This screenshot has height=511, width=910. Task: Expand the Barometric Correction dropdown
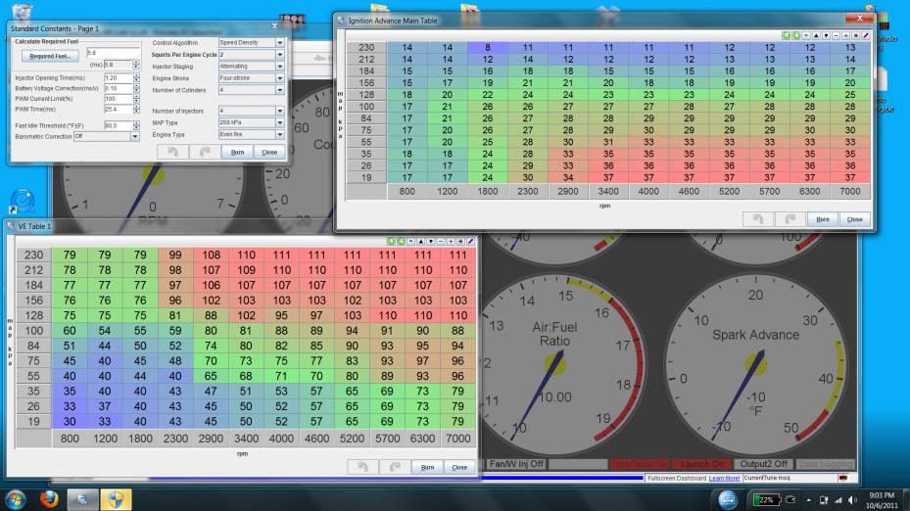[x=135, y=137]
